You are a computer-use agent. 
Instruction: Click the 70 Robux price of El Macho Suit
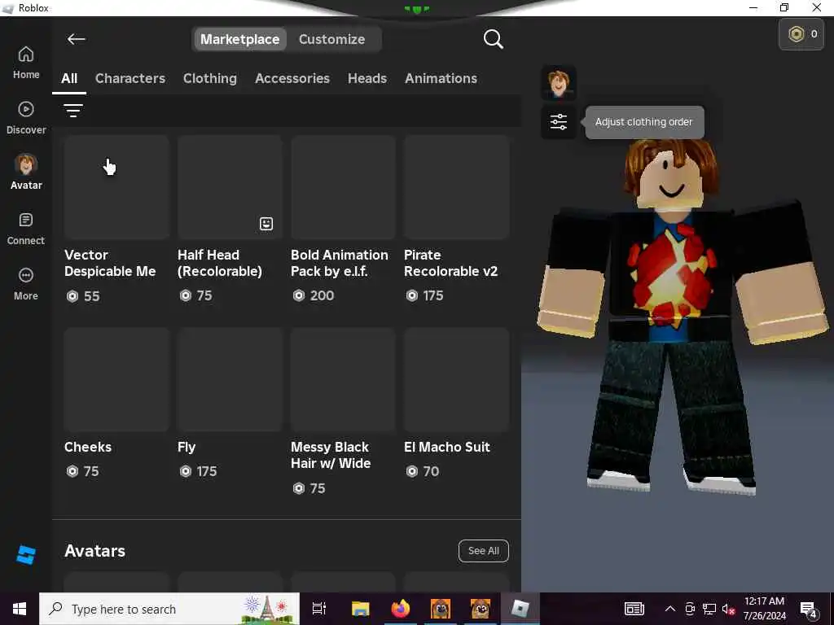click(x=423, y=471)
